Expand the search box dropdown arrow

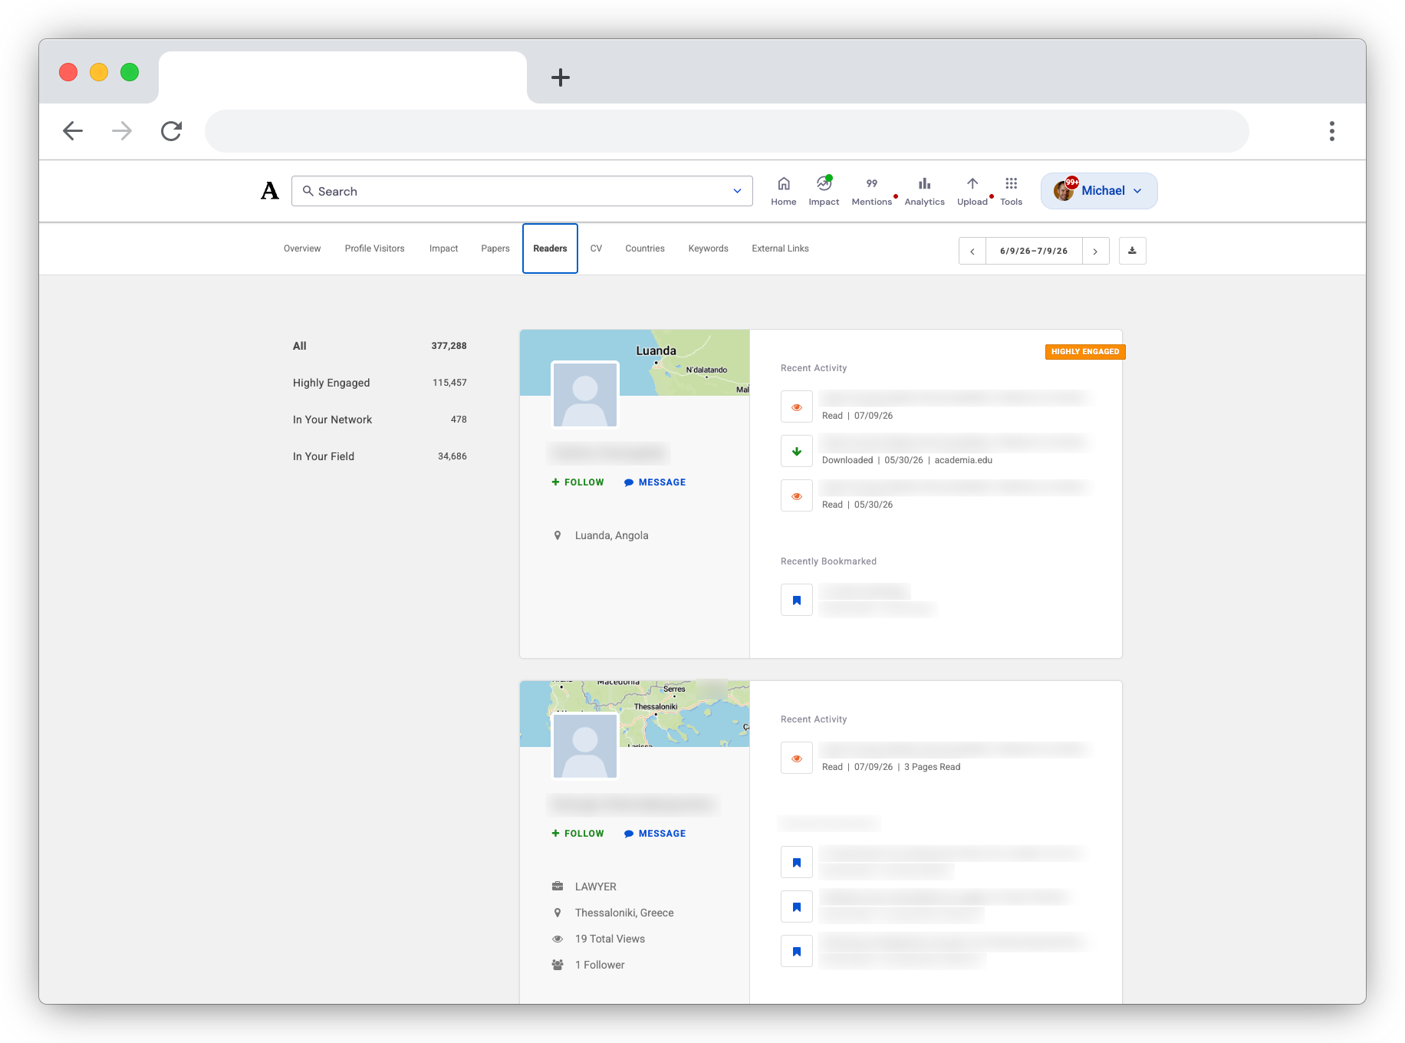(737, 191)
